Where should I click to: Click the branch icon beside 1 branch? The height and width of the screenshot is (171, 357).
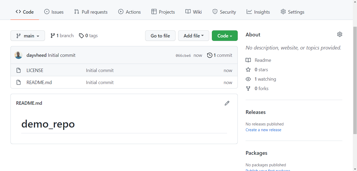point(52,35)
